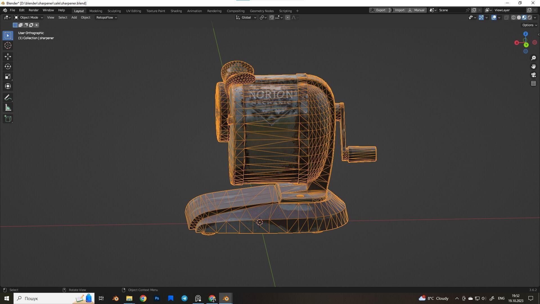Open the Render menu
The width and height of the screenshot is (540, 304).
(x=33, y=10)
